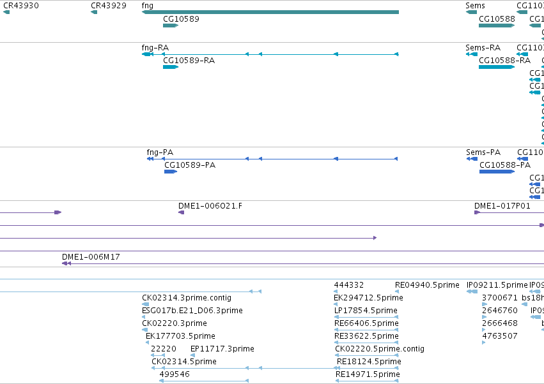This screenshot has width=544, height=384.
Task: Click the fng gene span bar
Action: tap(270, 12)
